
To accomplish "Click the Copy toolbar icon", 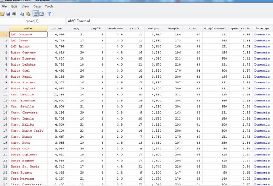I will [22, 14].
